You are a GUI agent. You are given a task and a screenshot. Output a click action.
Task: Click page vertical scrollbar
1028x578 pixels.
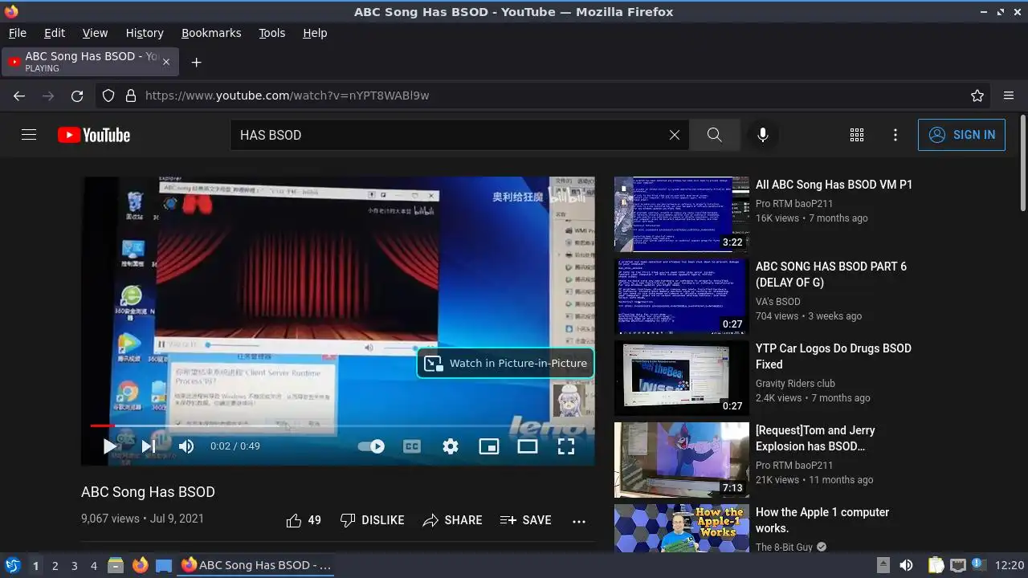click(1022, 165)
